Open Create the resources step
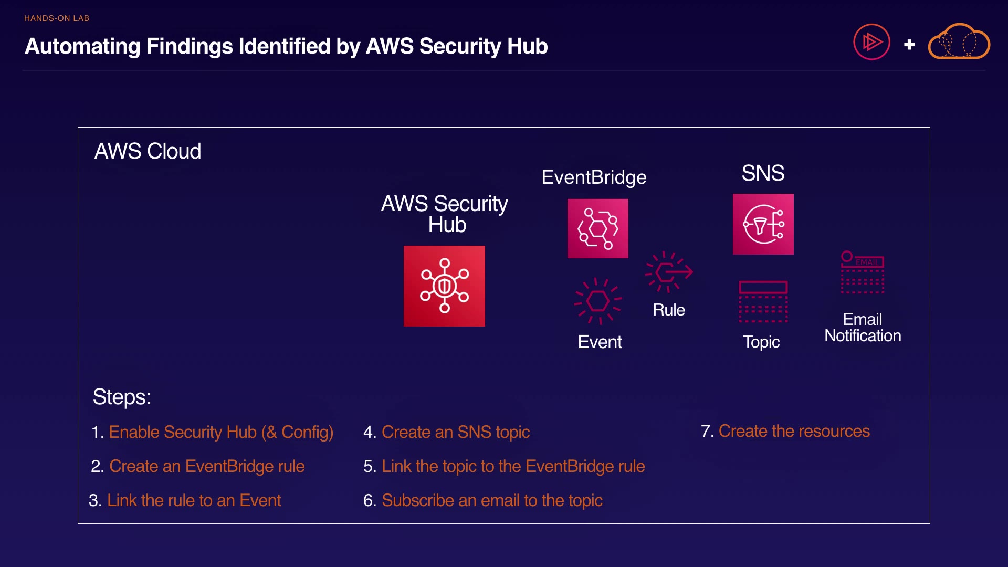Image resolution: width=1008 pixels, height=567 pixels. 794,431
